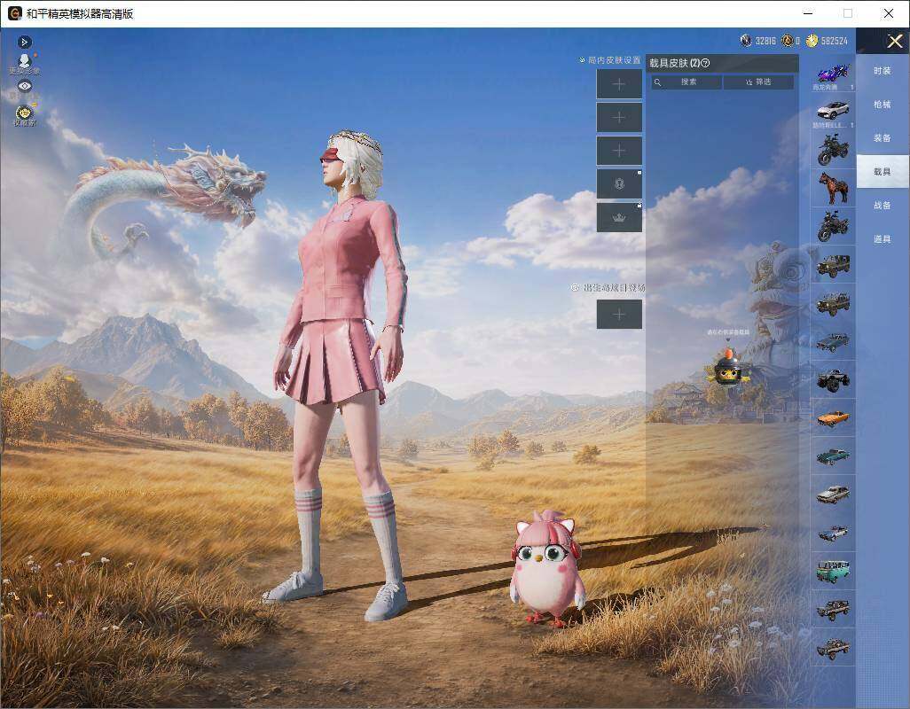This screenshot has width=910, height=709.
Task: Open the help icon beside 载具皮肤
Action: coord(706,63)
